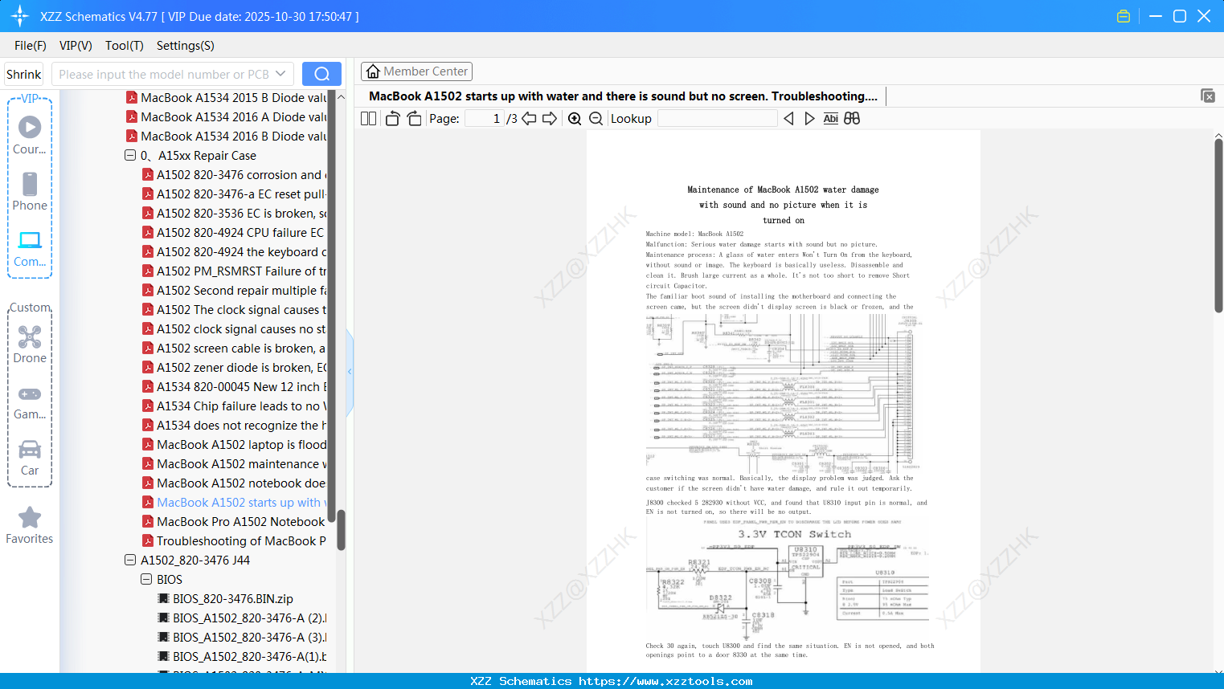The width and height of the screenshot is (1224, 689).
Task: Rotate the page counterclockwise
Action: pyautogui.click(x=392, y=118)
